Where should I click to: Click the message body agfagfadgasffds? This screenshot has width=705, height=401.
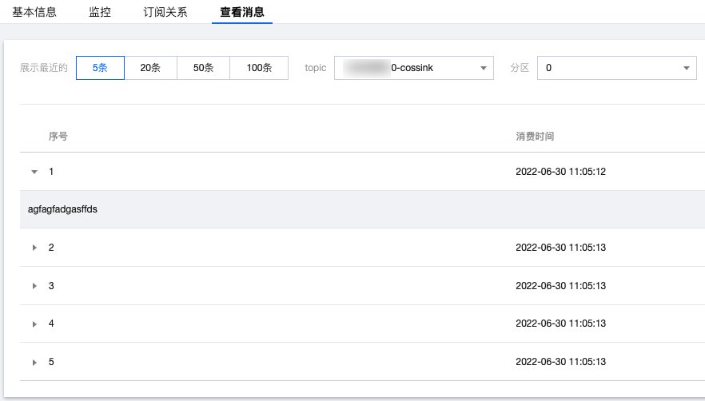(x=62, y=209)
